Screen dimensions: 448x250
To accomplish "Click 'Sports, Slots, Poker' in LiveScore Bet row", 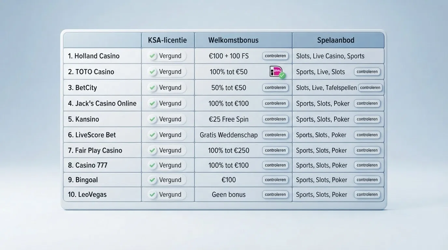I will click(321, 135).
